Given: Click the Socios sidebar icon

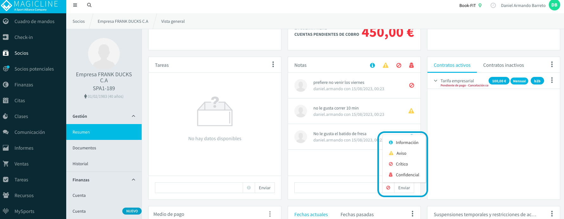Looking at the screenshot, I should 6,53.
